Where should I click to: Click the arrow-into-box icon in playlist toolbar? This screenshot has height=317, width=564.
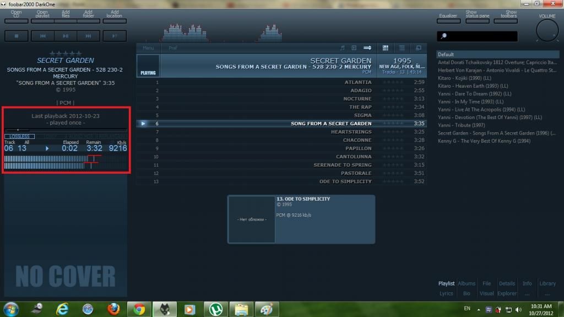coord(354,48)
